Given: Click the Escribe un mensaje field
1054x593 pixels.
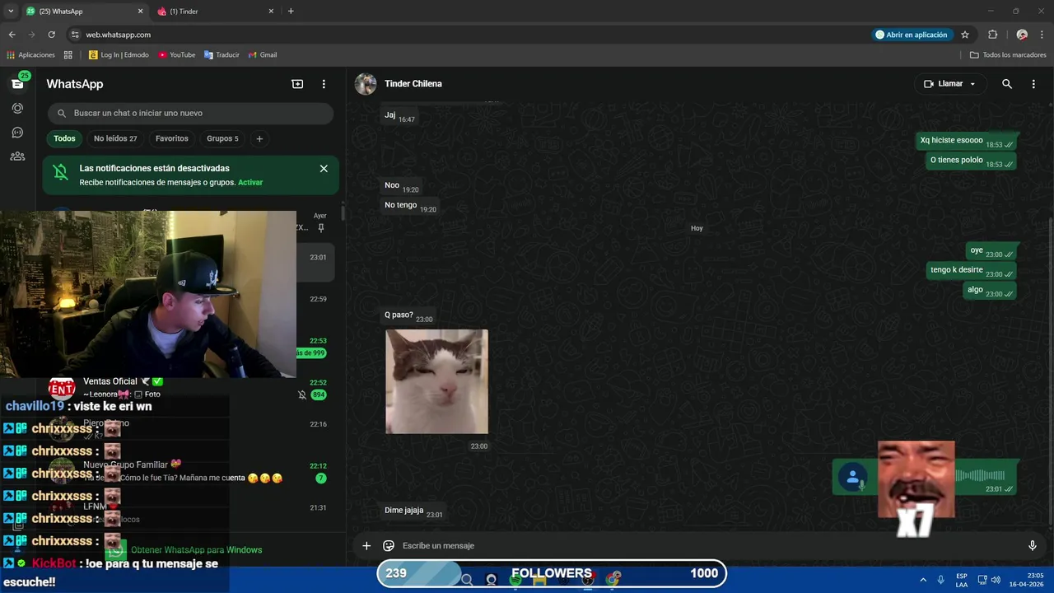Looking at the screenshot, I should click(707, 545).
